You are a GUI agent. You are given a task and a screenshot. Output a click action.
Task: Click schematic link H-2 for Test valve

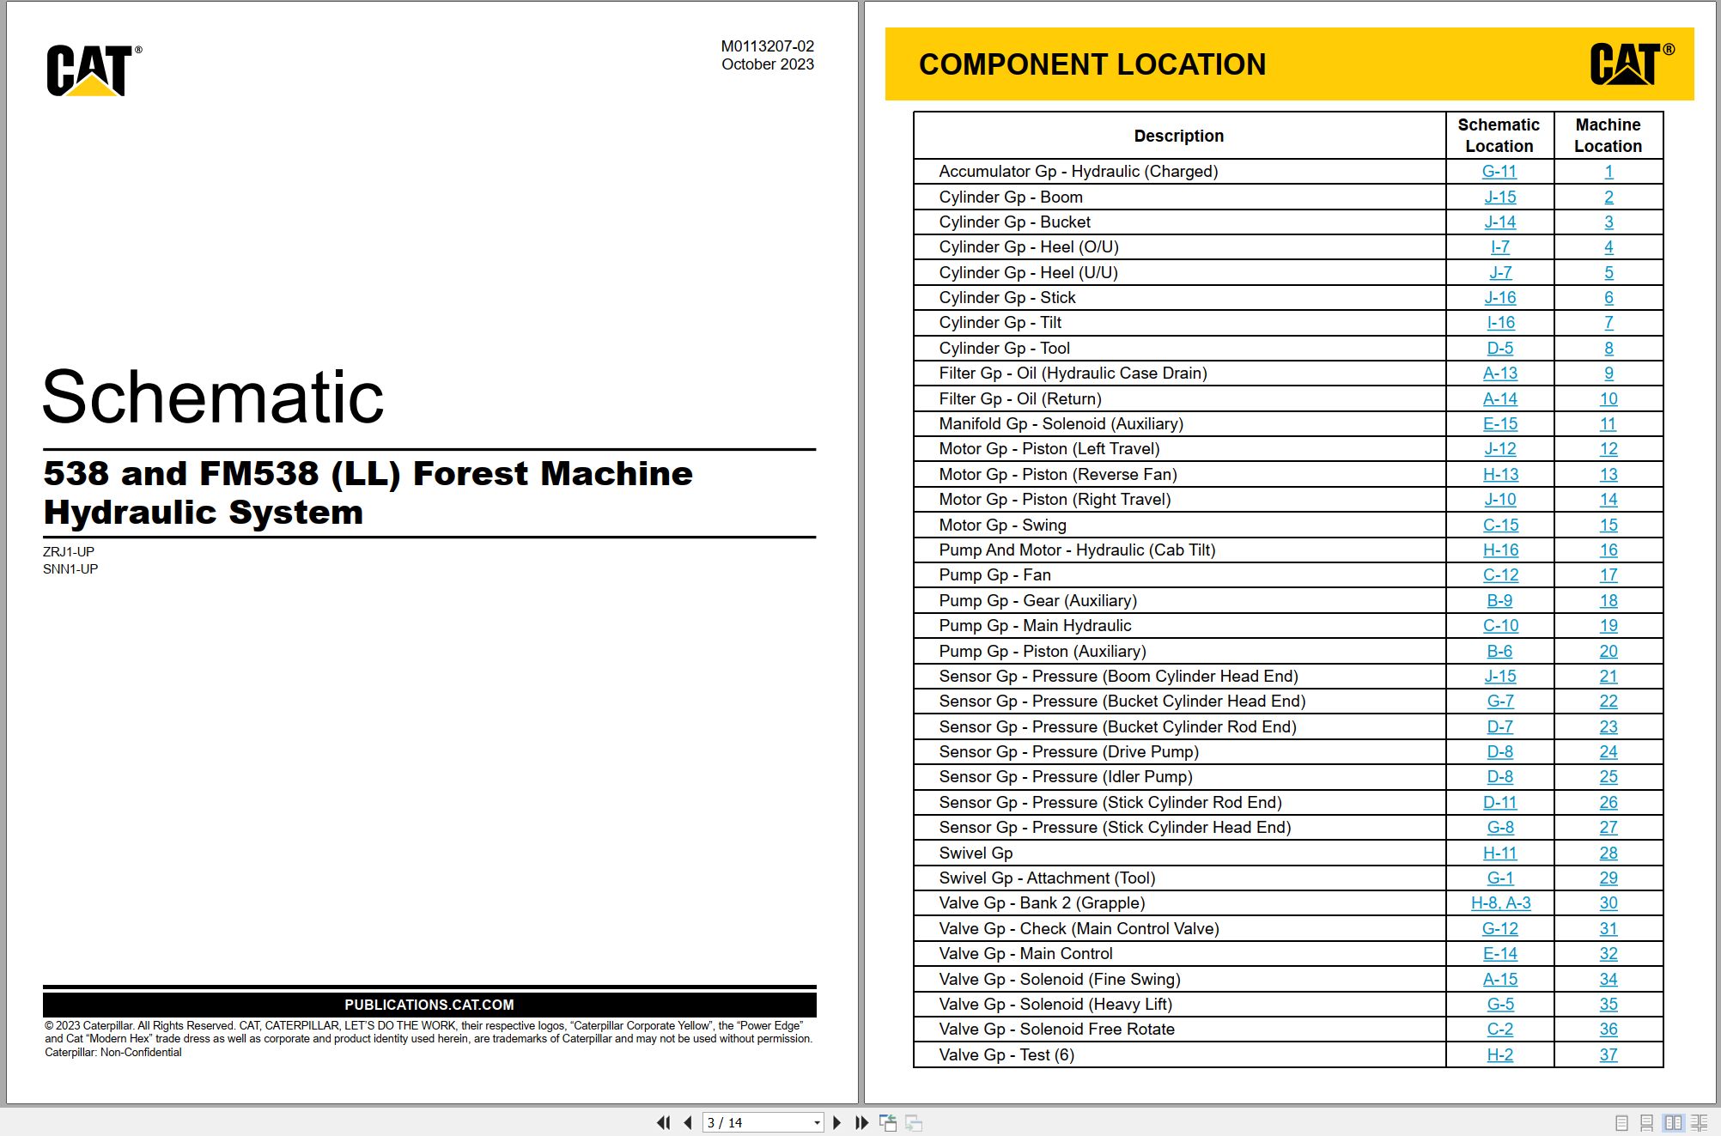[1499, 1054]
